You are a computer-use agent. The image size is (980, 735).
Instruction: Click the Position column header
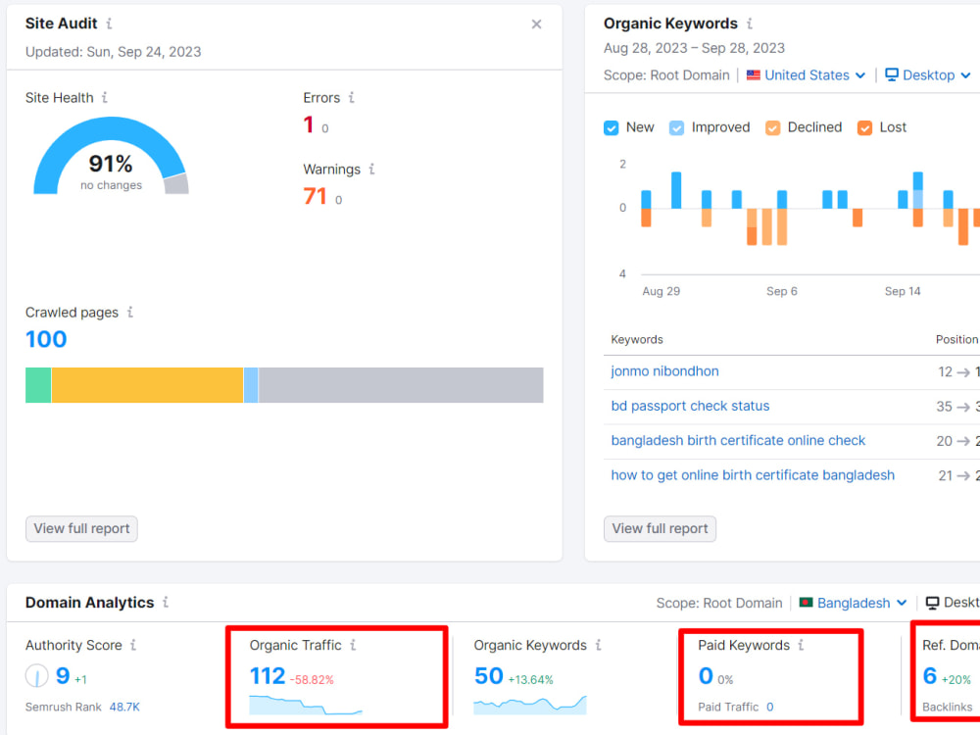coord(956,339)
